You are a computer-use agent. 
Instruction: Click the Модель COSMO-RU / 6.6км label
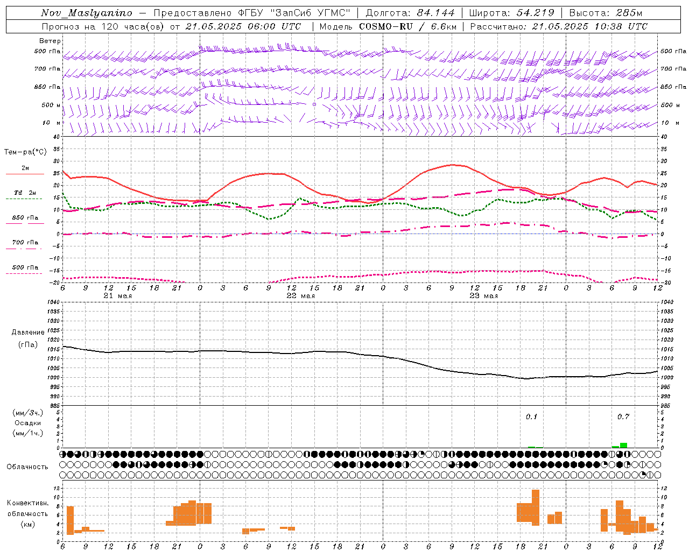[388, 26]
